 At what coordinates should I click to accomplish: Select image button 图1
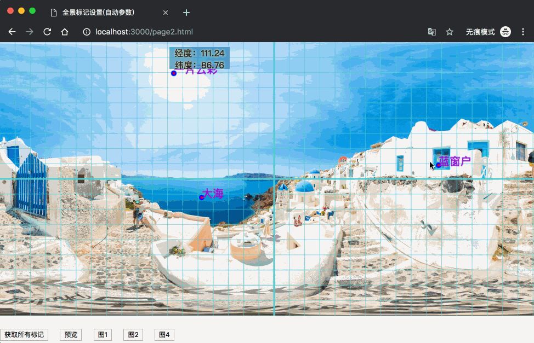click(x=102, y=334)
